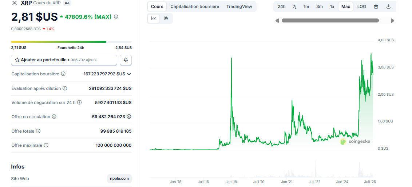
Task: Click the 99 985 819 185 total supply value
Action: (x=116, y=131)
